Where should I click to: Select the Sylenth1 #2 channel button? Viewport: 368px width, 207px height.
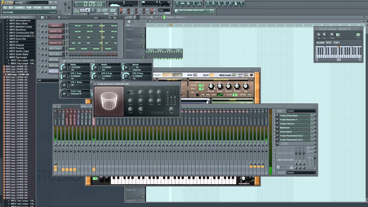point(55,31)
